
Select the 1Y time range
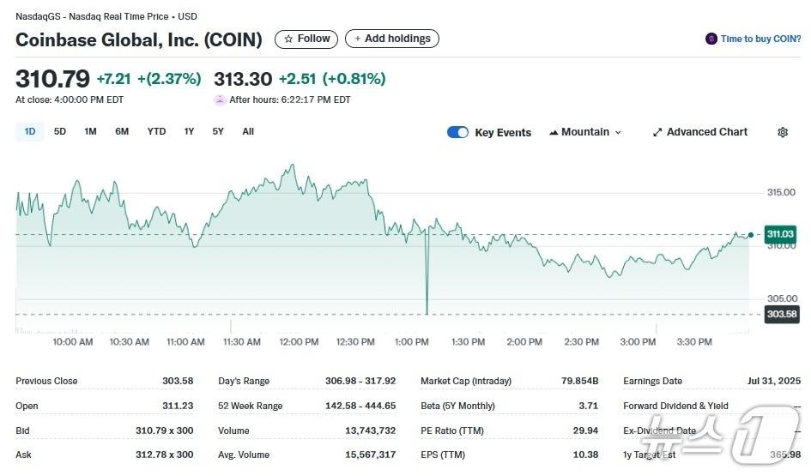coord(189,131)
